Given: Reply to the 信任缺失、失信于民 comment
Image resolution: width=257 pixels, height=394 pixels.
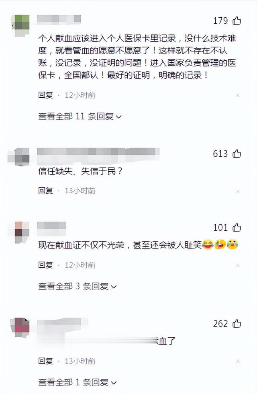Looking at the screenshot, I should point(45,191).
